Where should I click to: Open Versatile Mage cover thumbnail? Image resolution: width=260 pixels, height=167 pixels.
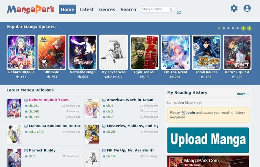pyautogui.click(x=83, y=52)
